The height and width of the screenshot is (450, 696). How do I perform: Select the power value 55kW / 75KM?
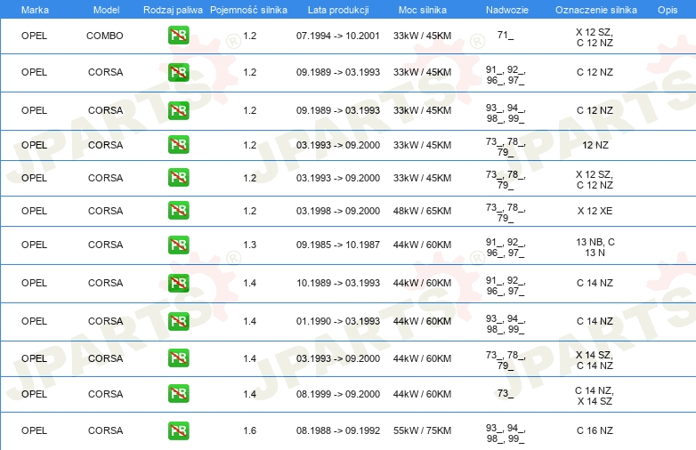tap(422, 430)
